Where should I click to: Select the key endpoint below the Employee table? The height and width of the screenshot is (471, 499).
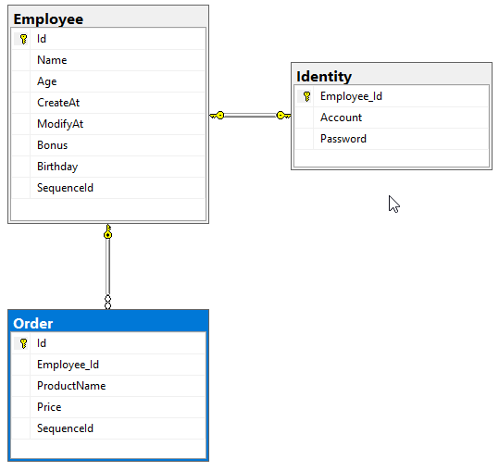pos(108,231)
